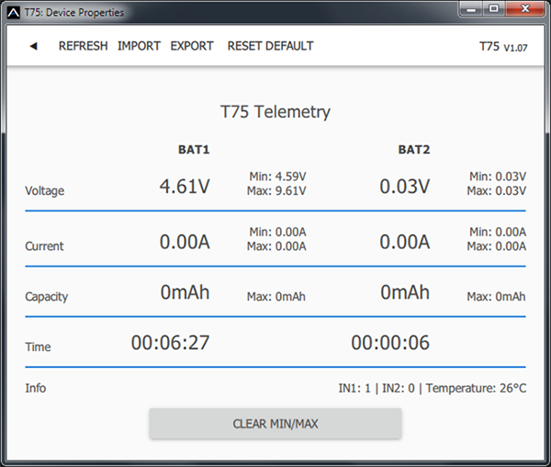Click the BAT1 voltage reading 4.61V

tap(185, 186)
